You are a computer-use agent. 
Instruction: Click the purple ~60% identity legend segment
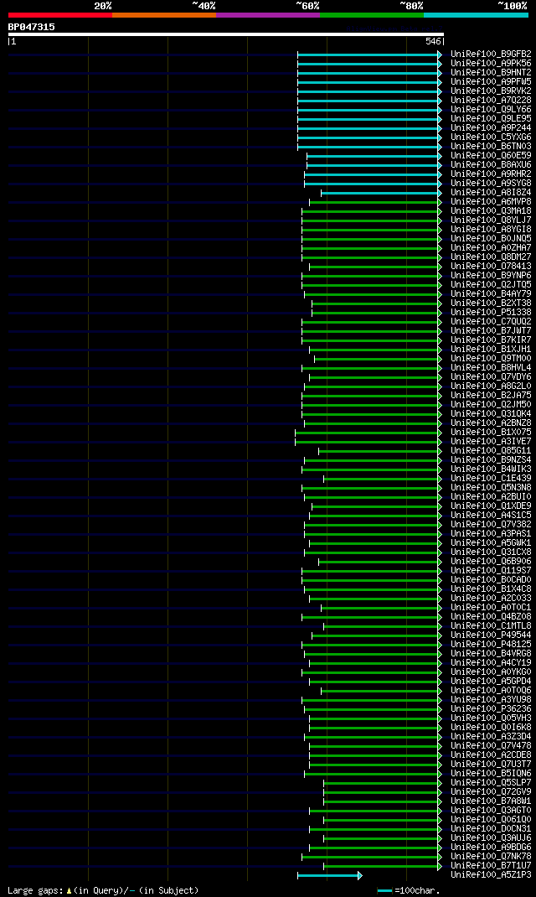(x=268, y=15)
